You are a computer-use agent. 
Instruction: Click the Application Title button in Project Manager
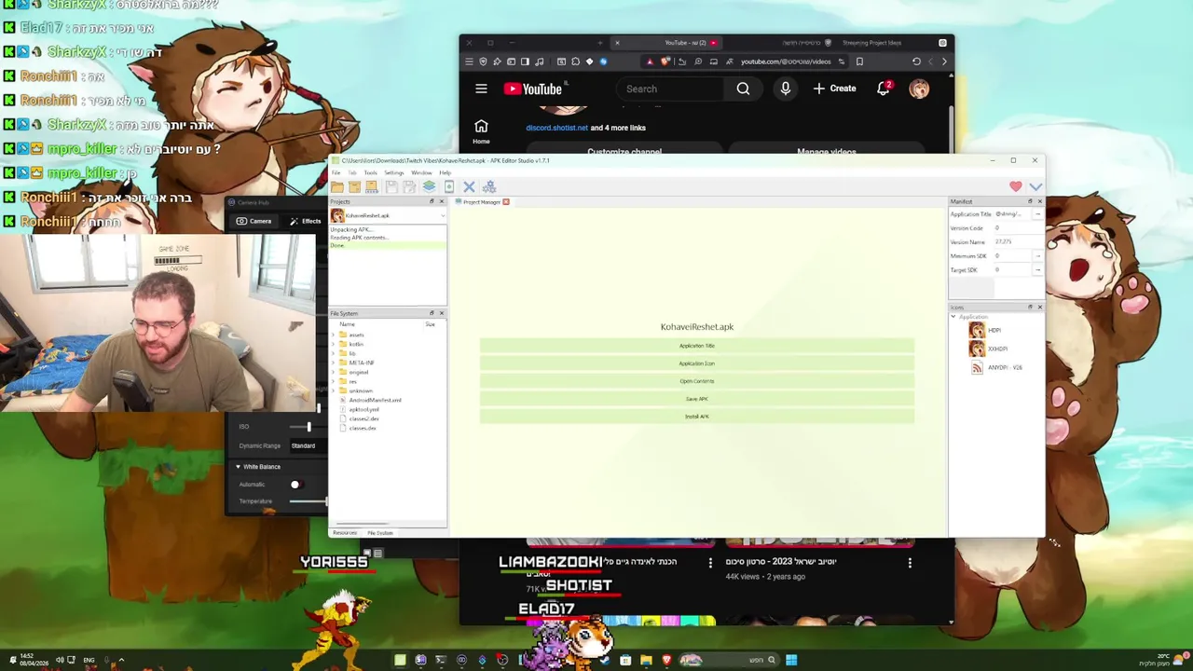pyautogui.click(x=697, y=346)
